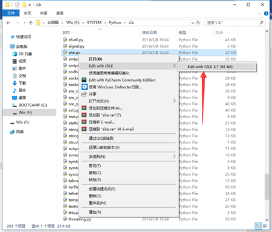
Task: Select Add to "site.rar"(T) entry
Action: (105, 115)
